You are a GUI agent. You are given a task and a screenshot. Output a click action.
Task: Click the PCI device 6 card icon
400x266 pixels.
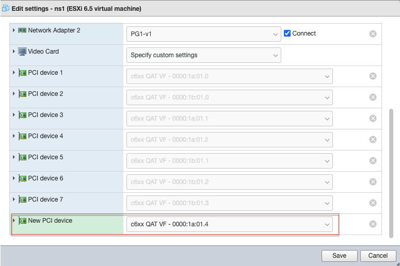[x=22, y=178]
